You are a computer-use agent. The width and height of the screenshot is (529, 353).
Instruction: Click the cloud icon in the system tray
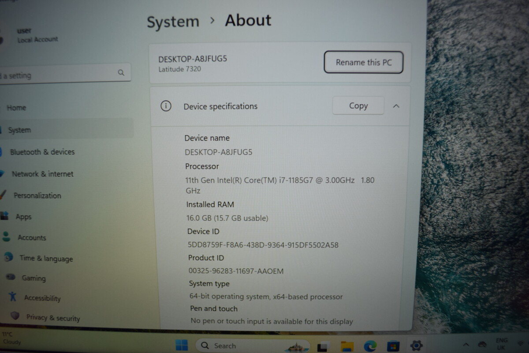482,344
